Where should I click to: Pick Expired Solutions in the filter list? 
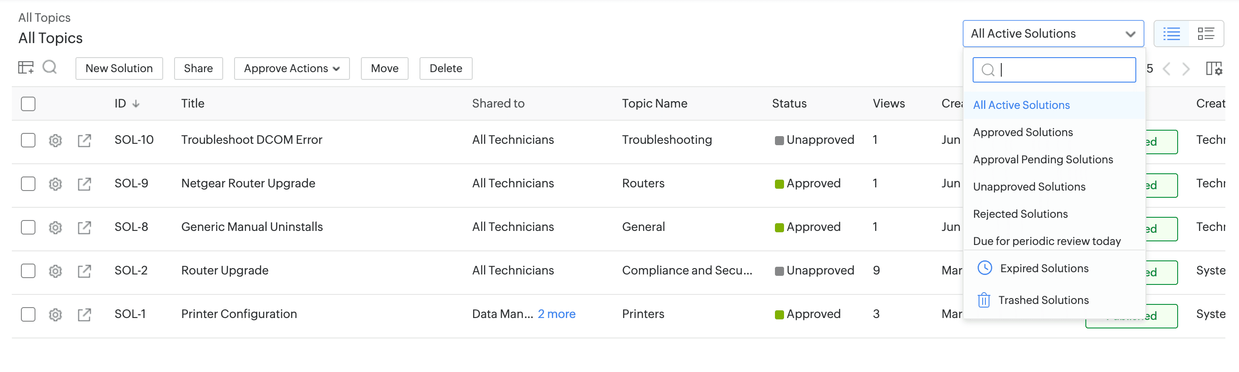1044,268
